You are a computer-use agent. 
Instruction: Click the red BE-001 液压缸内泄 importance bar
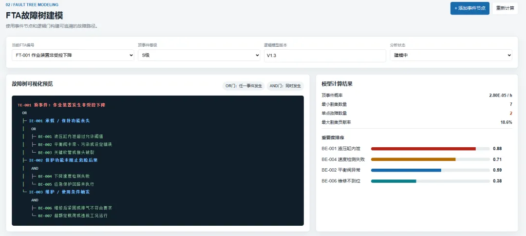tap(423, 149)
